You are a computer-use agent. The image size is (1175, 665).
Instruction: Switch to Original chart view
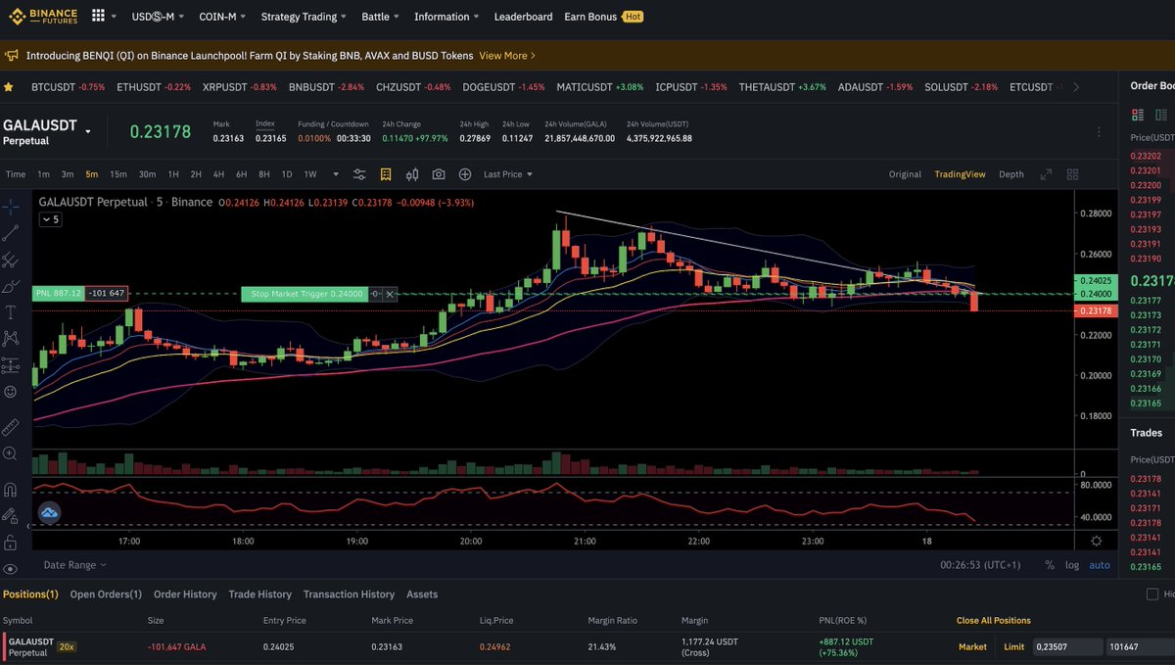(905, 174)
